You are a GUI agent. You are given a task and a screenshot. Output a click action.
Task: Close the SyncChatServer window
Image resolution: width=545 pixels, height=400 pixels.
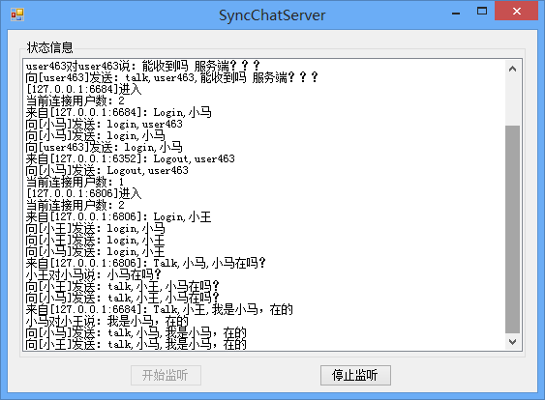coord(517,11)
